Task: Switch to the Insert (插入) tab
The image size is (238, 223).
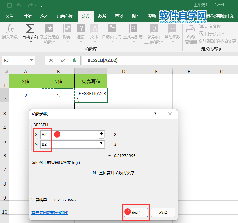Action: click(44, 16)
